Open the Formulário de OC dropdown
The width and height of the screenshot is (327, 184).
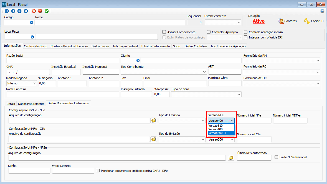(x=318, y=84)
